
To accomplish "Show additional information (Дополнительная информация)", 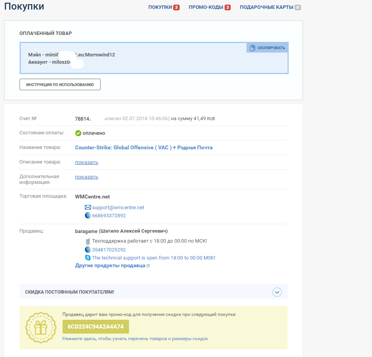I will click(87, 177).
